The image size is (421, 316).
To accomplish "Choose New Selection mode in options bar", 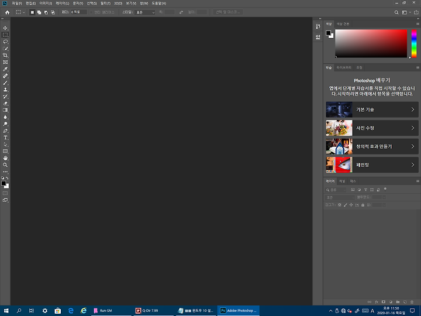I will (32, 12).
